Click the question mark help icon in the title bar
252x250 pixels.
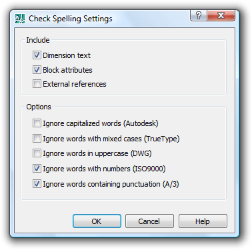point(199,15)
